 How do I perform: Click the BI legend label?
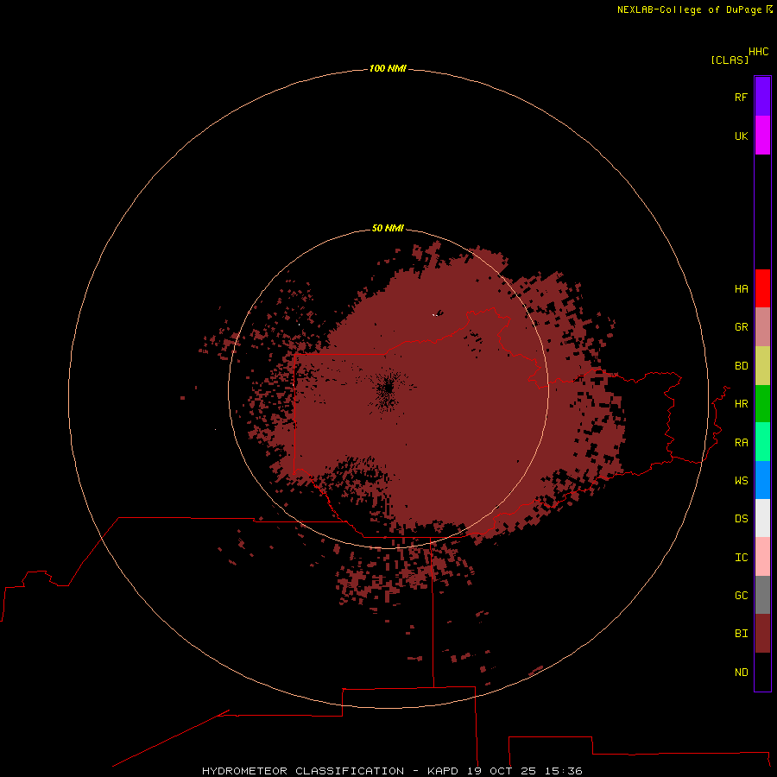coord(741,634)
